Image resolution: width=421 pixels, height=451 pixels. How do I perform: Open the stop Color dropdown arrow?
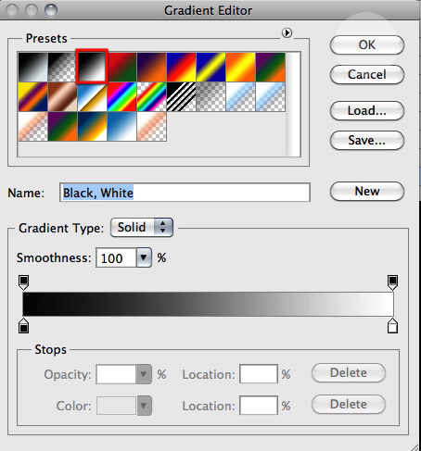144,406
